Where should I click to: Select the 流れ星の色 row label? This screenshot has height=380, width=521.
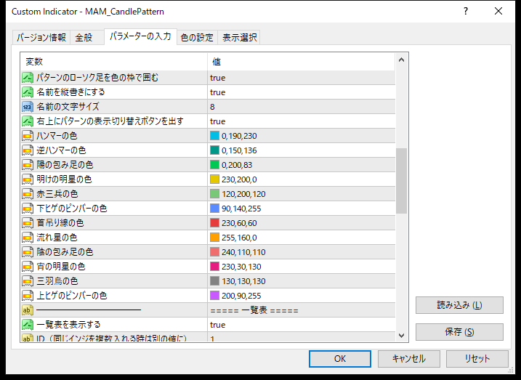click(57, 238)
